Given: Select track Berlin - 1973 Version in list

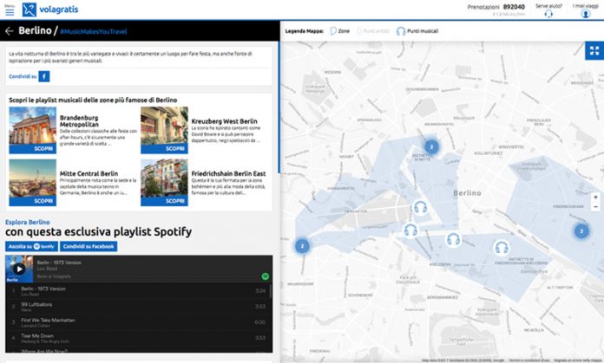Looking at the screenshot, I should pyautogui.click(x=137, y=291).
